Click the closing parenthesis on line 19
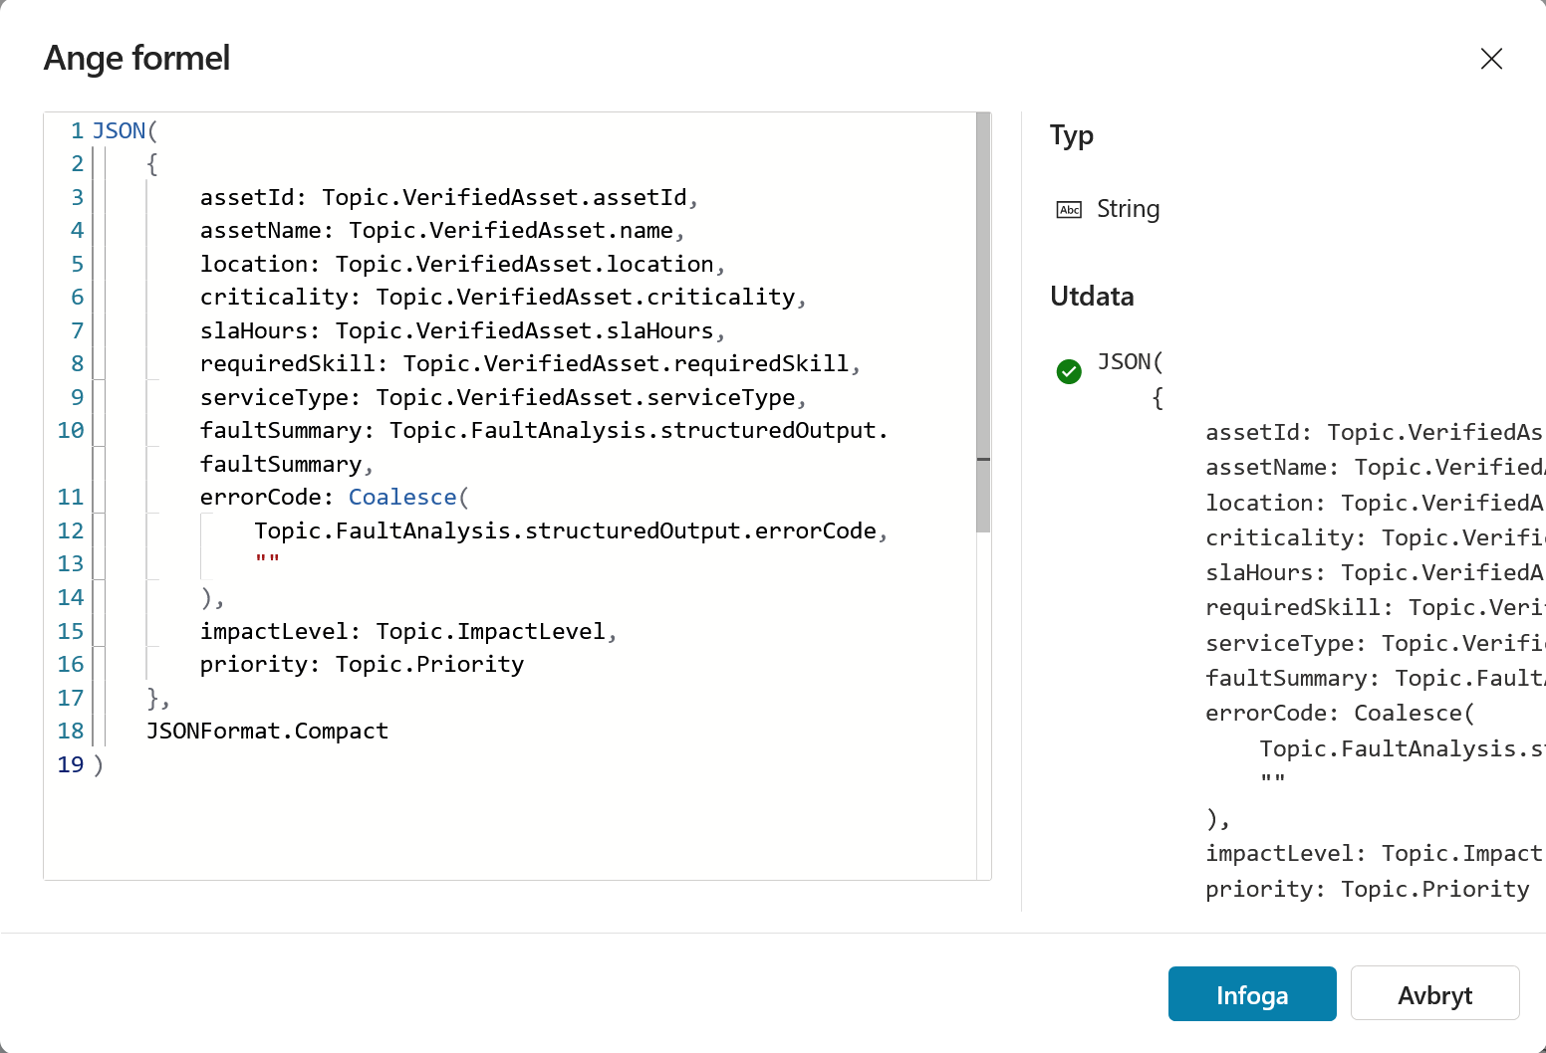This screenshot has height=1053, width=1546. pyautogui.click(x=98, y=764)
